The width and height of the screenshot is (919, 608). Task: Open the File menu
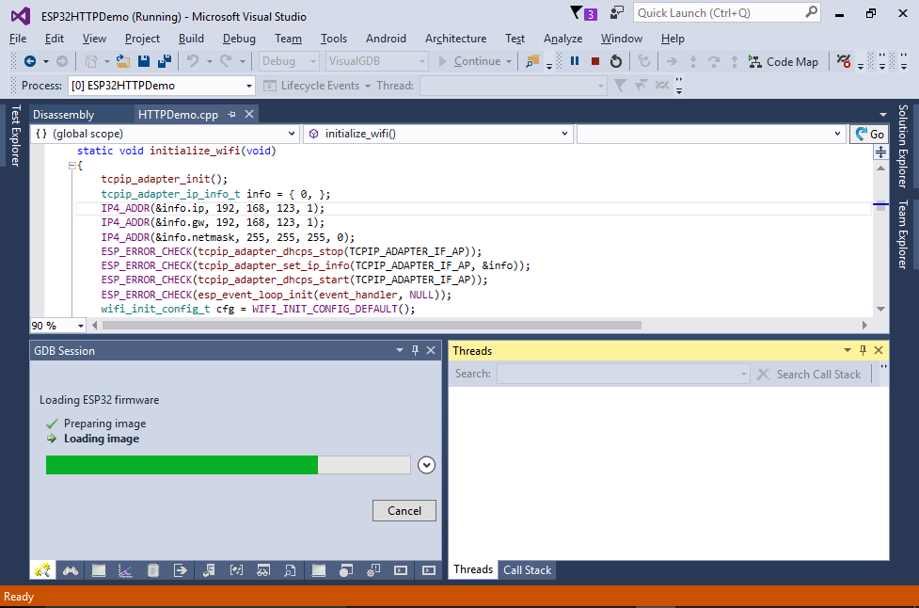pyautogui.click(x=18, y=39)
